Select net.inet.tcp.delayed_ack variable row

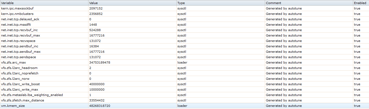point(20,19)
